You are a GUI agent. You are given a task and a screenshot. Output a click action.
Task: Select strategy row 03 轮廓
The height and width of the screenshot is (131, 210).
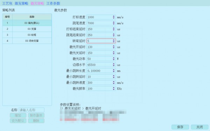(x=27, y=35)
